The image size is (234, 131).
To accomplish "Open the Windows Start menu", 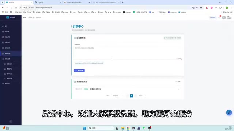I will coord(84,128).
